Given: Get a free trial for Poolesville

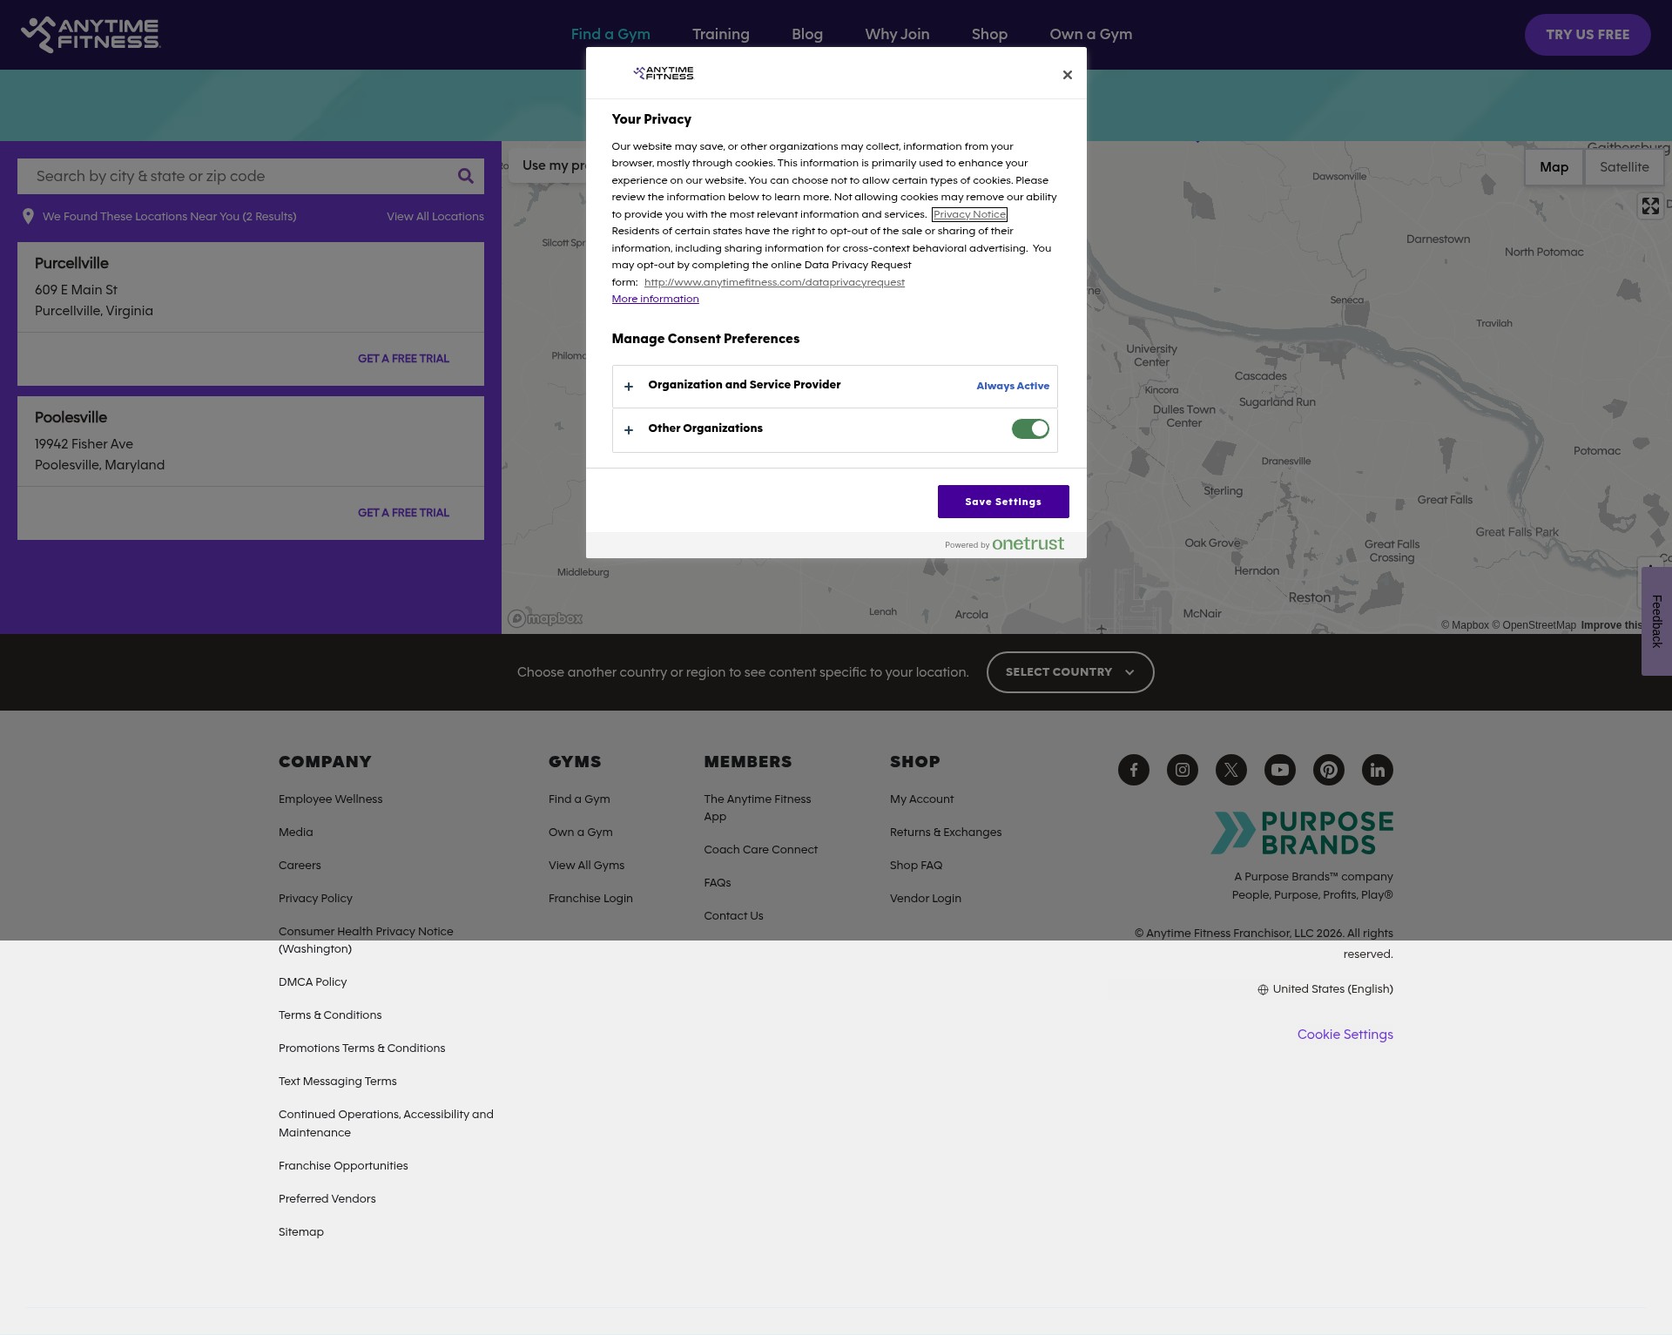Looking at the screenshot, I should click(x=403, y=513).
